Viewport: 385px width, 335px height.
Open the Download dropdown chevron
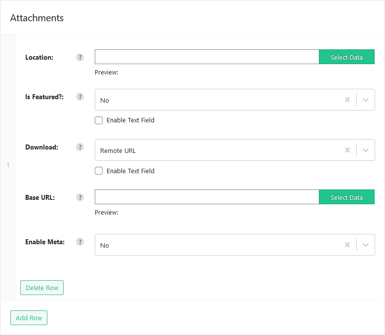point(366,150)
